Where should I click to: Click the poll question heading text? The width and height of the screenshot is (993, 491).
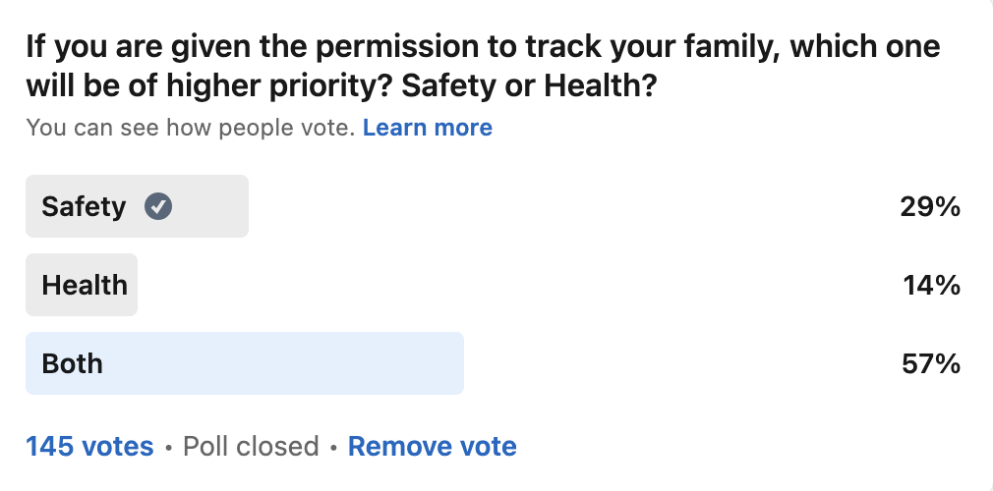[x=482, y=46]
